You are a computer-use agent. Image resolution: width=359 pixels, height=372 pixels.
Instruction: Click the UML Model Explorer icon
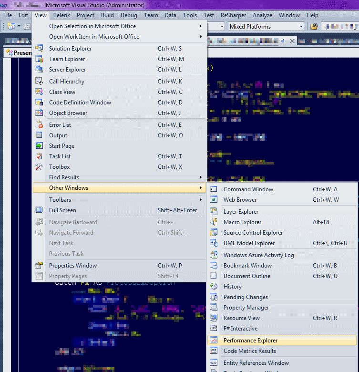[x=214, y=243]
